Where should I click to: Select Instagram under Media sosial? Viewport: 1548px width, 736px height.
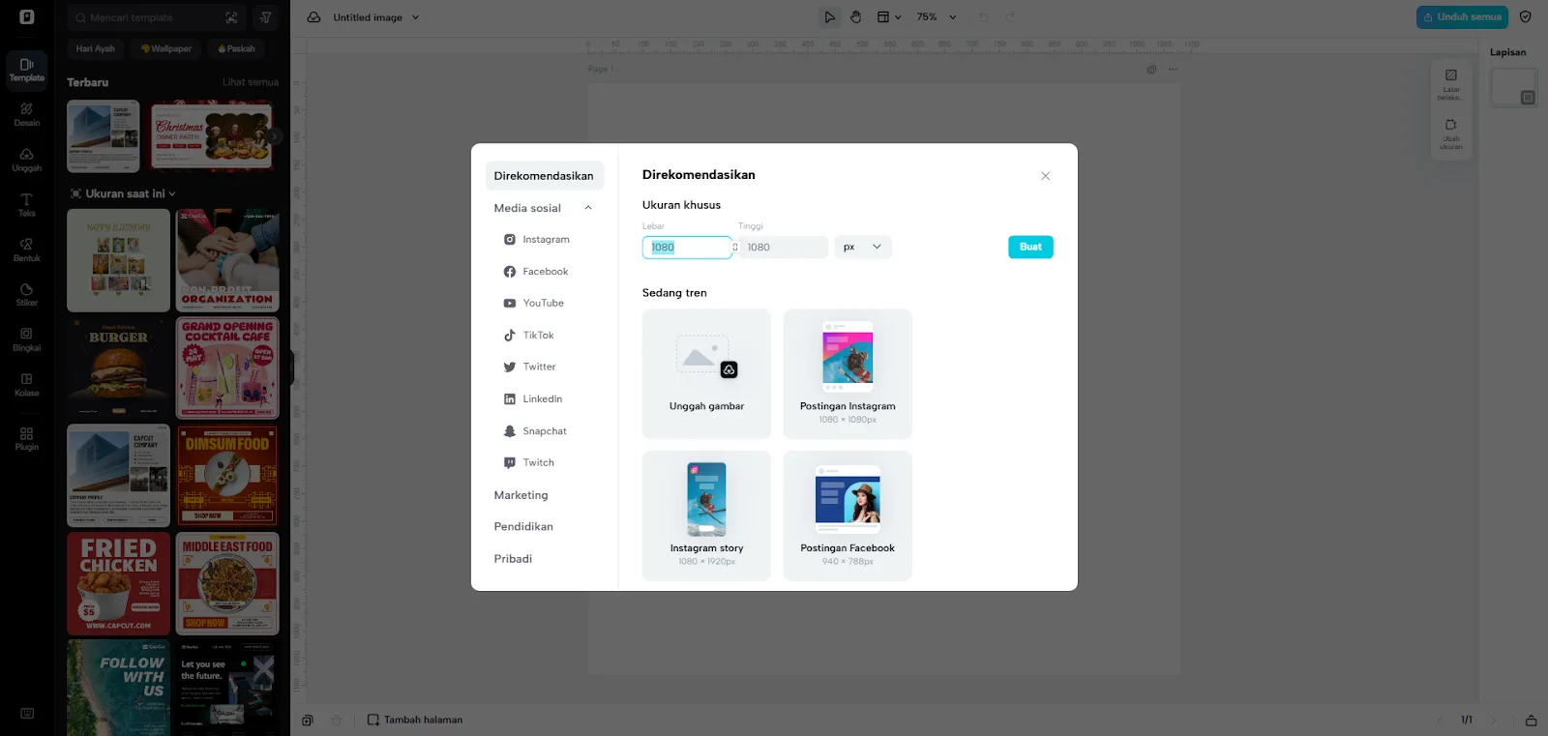pyautogui.click(x=546, y=240)
